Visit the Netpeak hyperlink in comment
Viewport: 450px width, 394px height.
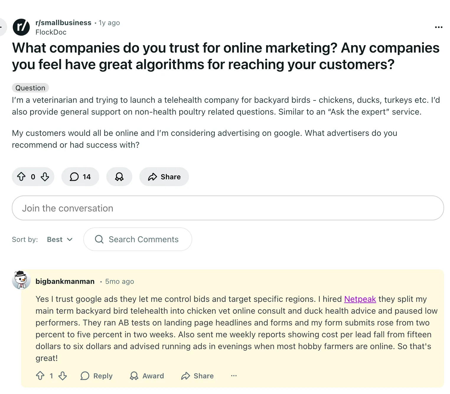tap(360, 299)
